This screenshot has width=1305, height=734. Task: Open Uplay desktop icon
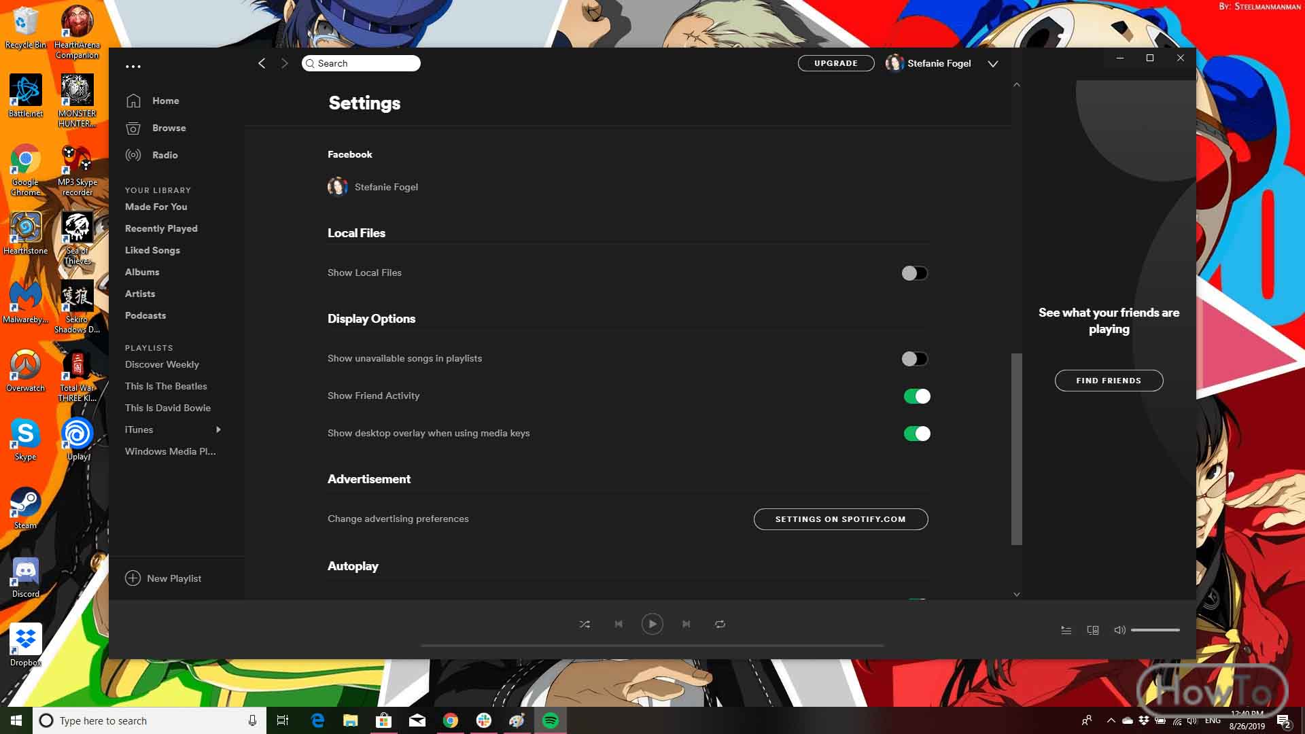77,440
